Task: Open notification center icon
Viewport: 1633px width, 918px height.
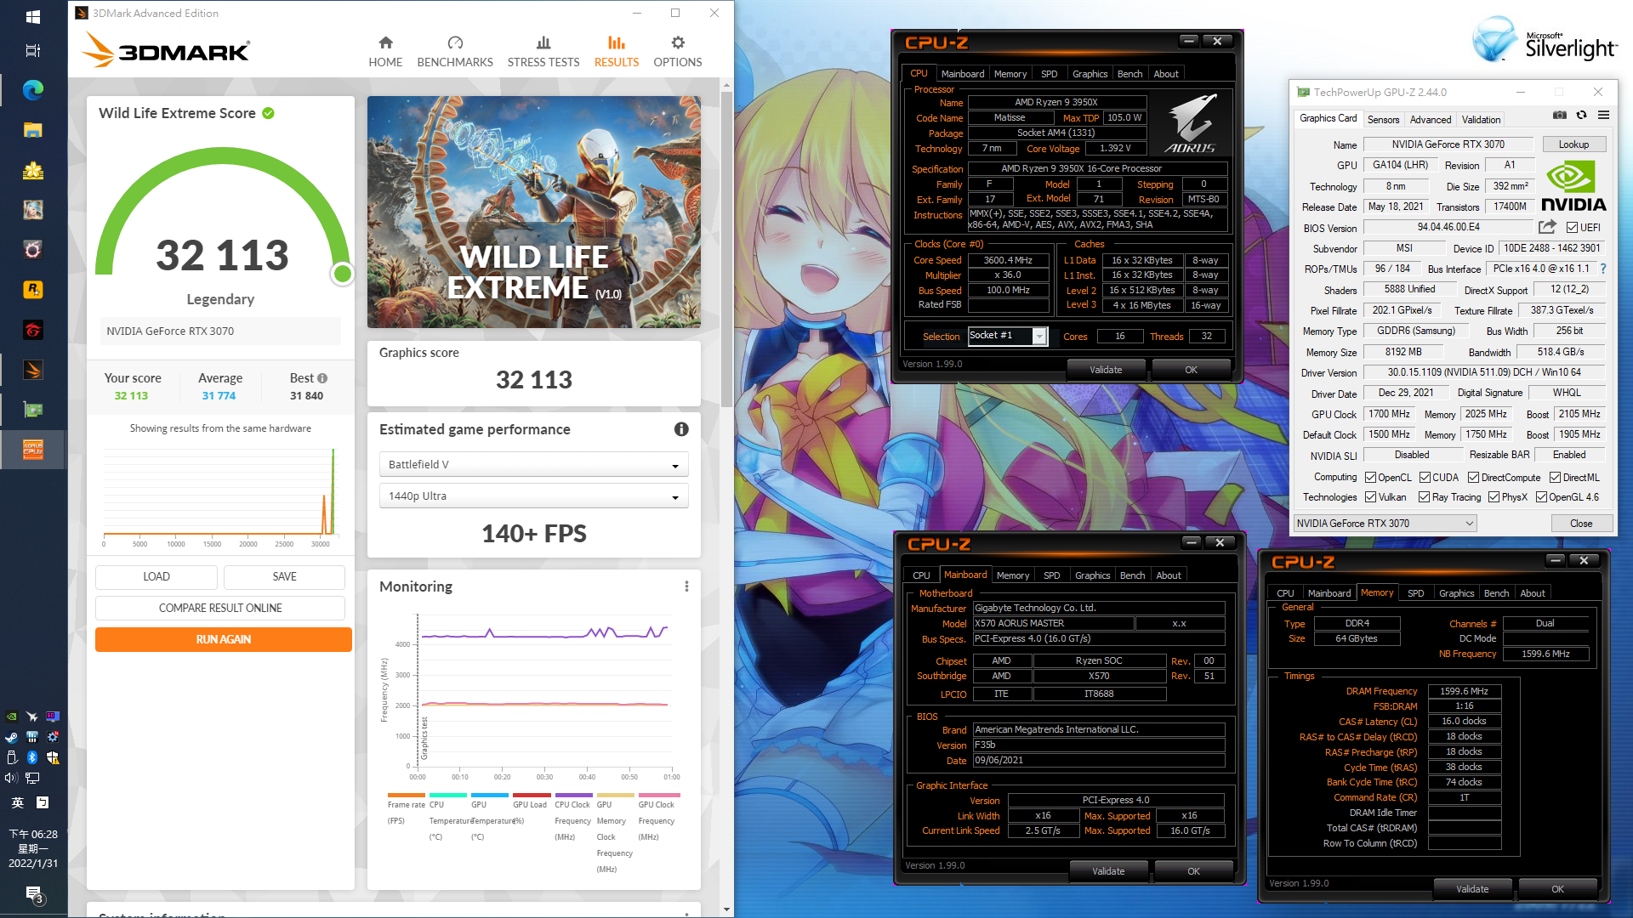Action: 34,894
